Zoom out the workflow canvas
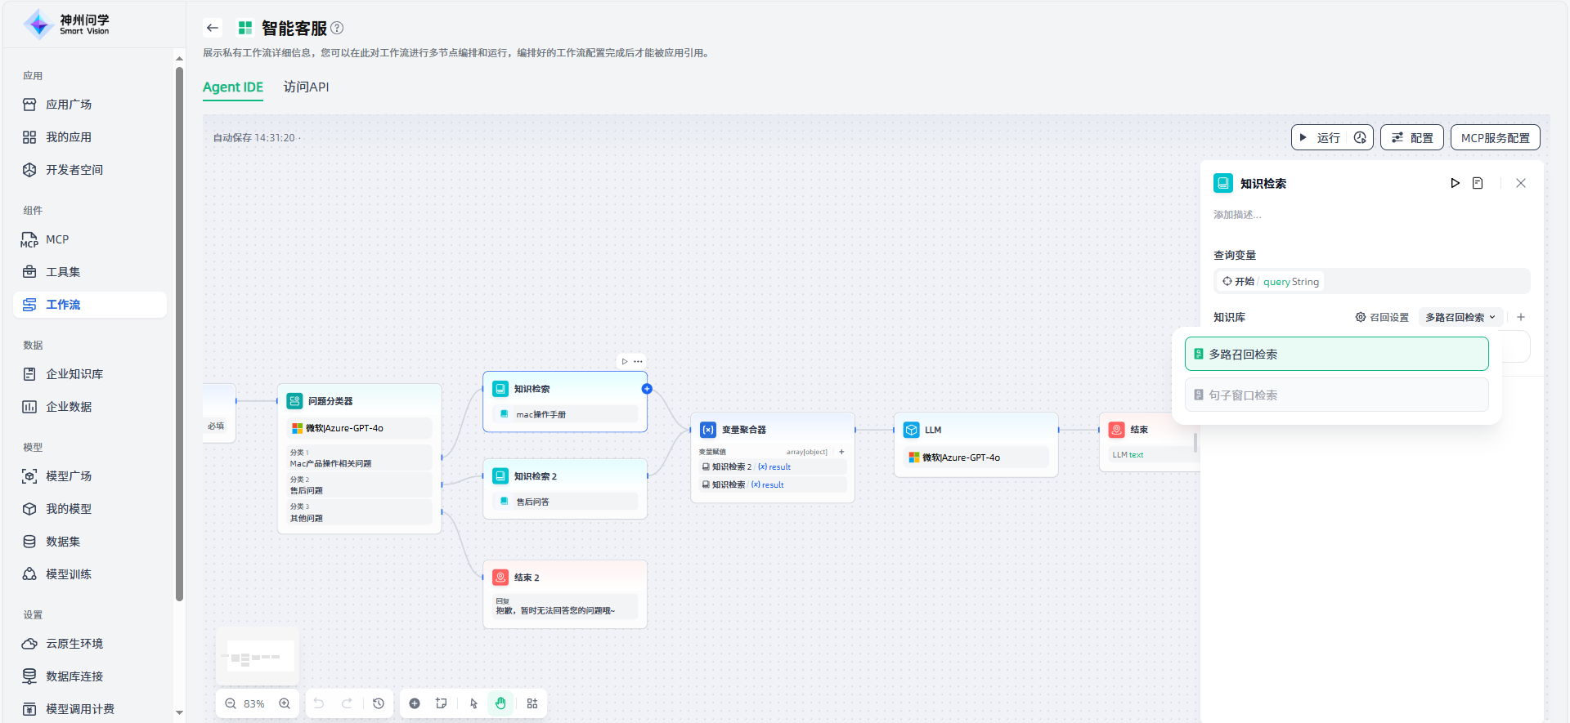 coord(231,703)
